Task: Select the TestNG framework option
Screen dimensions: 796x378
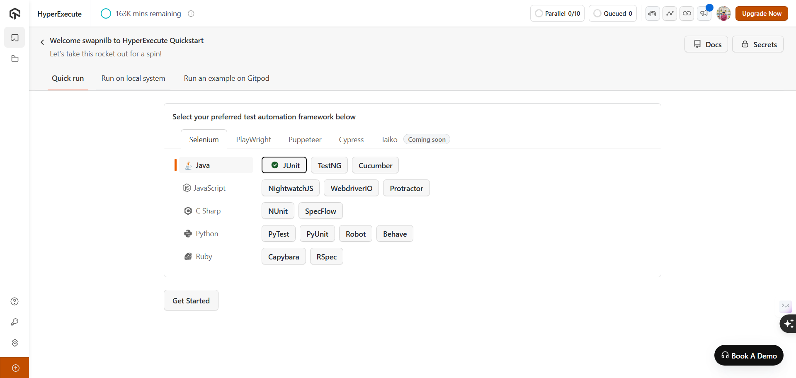Action: point(330,165)
